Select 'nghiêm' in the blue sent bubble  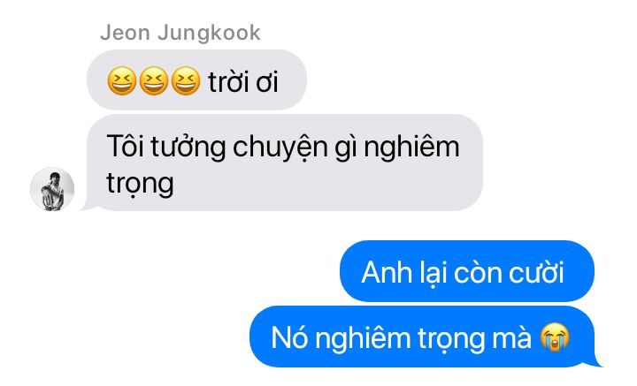click(363, 339)
